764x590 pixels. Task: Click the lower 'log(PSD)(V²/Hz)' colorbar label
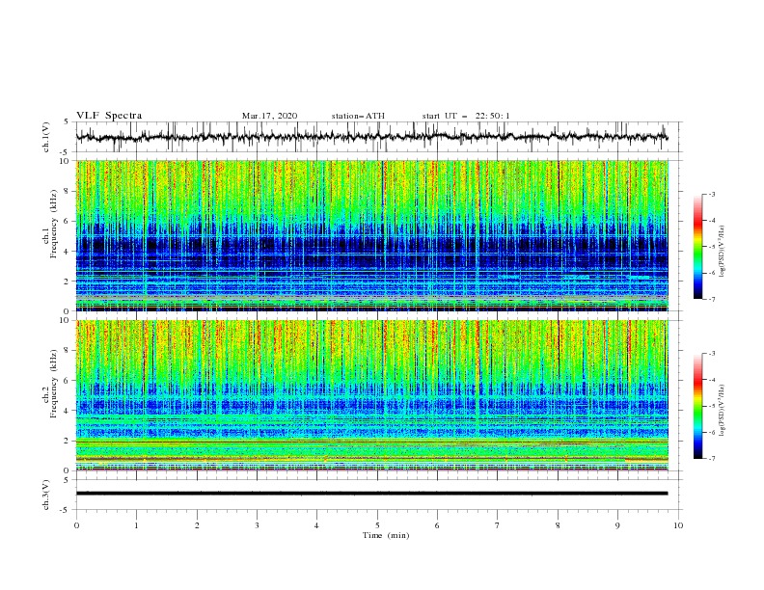coord(723,411)
